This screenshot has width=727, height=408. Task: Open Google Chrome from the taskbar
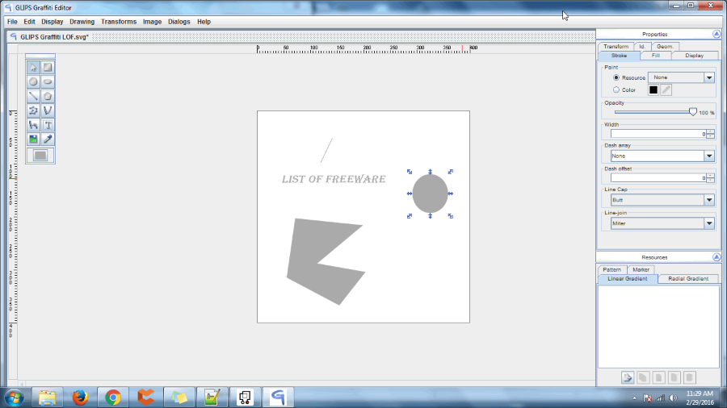click(112, 398)
